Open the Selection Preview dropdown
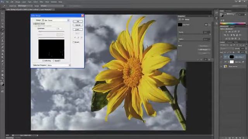248x139 pixels. 59,65
